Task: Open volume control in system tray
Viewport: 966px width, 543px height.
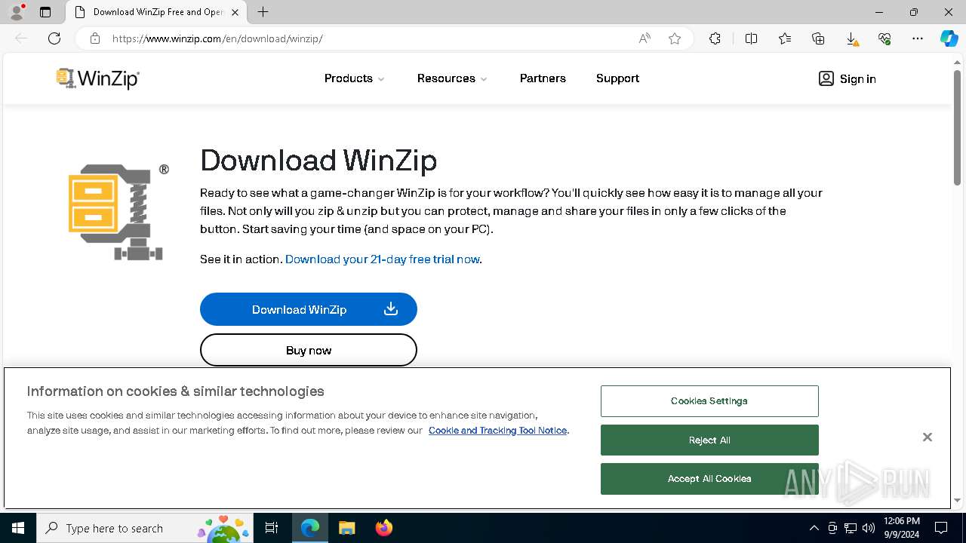Action: coord(869,528)
